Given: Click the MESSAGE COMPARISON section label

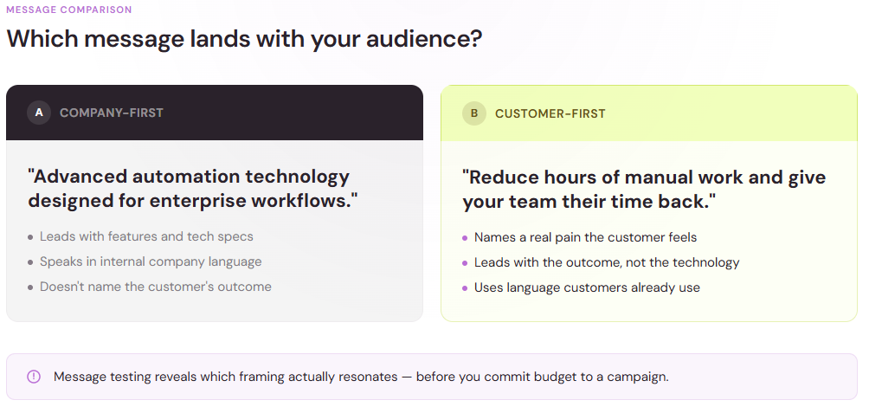Looking at the screenshot, I should [x=69, y=10].
